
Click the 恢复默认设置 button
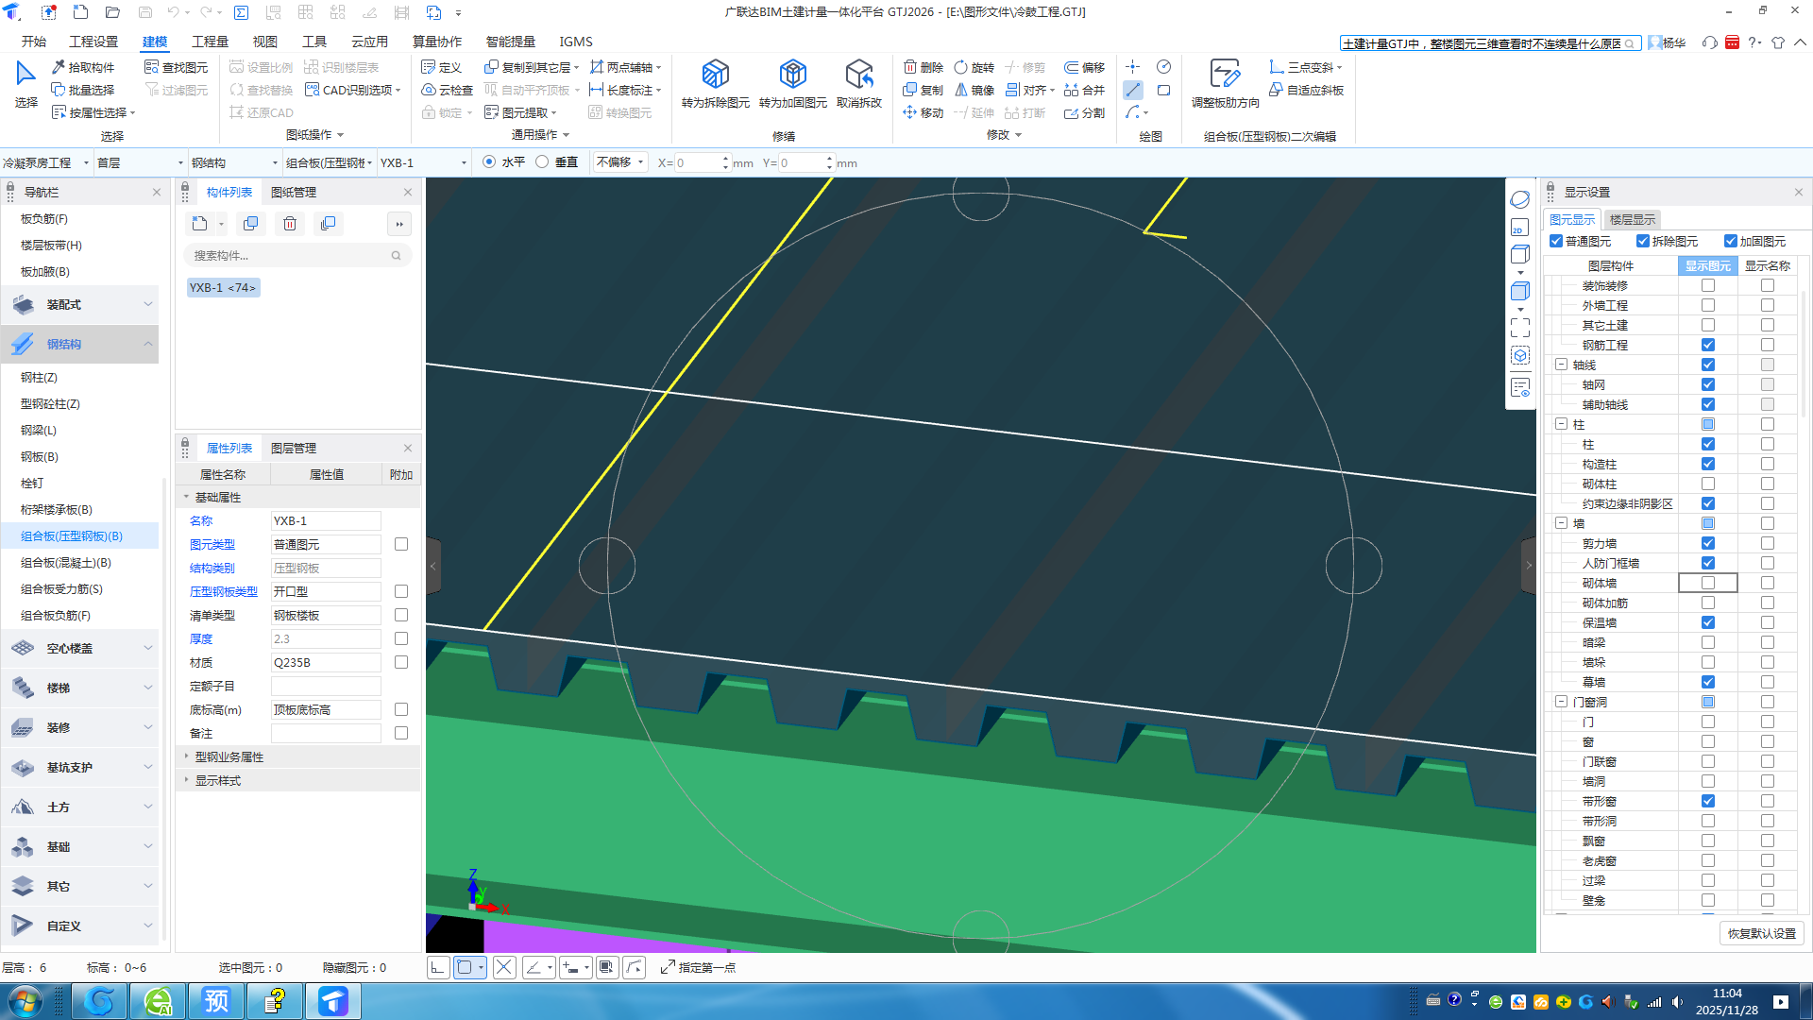[x=1761, y=933]
